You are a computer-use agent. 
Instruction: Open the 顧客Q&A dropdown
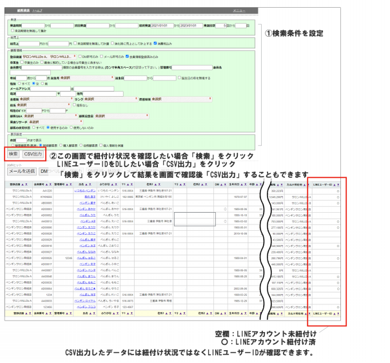51,116
